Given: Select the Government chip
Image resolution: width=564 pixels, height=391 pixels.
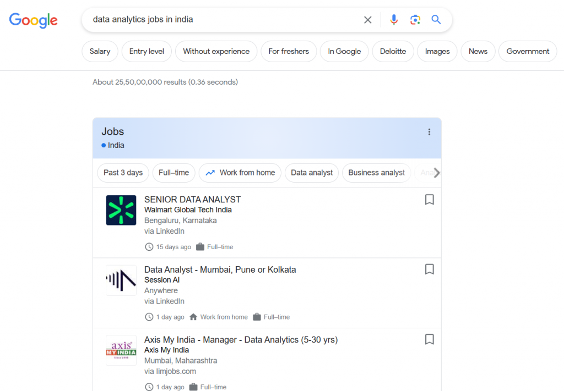Looking at the screenshot, I should point(528,51).
